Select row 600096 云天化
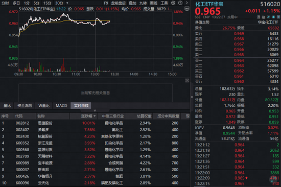The height and width of the screenshot is (187, 281). click(x=95, y=183)
